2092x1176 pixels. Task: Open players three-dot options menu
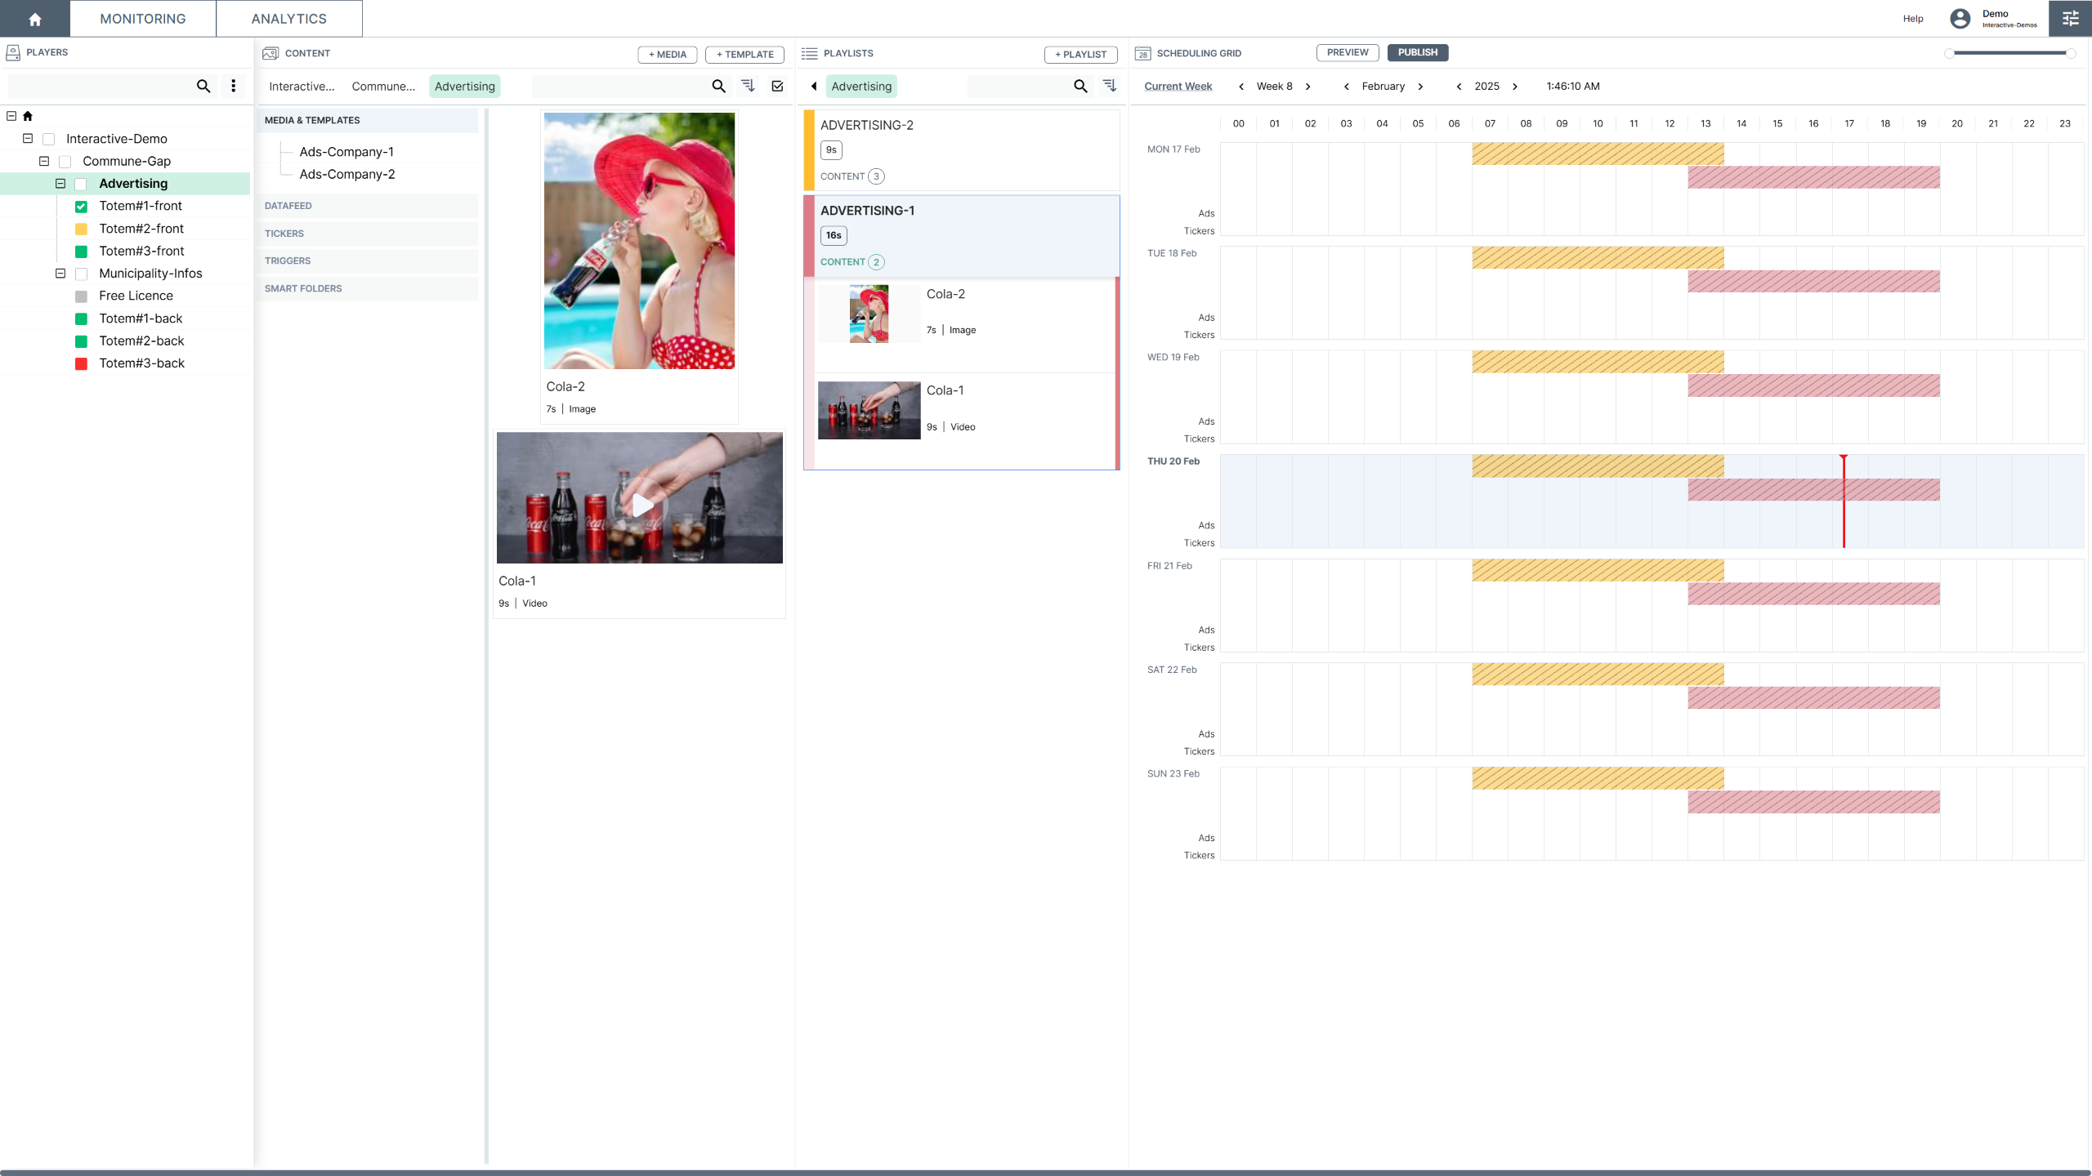coord(234,86)
